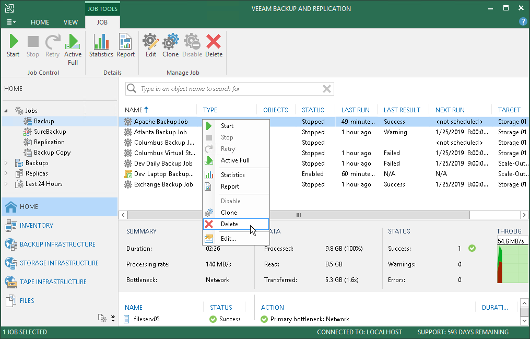Open Statistics from the ribbon
Screen dimensions: 530x339
pos(101,45)
